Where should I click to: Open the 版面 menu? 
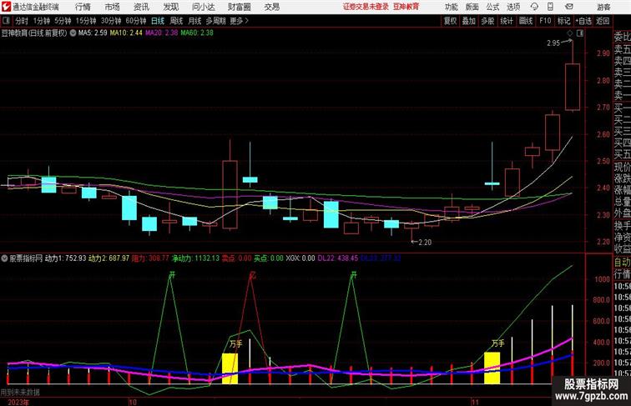pos(472,7)
